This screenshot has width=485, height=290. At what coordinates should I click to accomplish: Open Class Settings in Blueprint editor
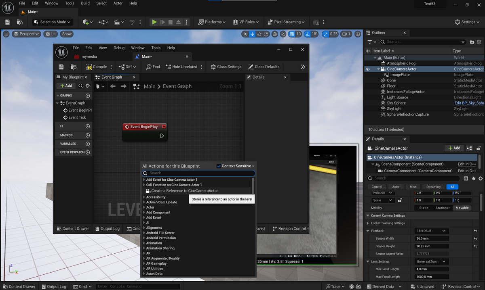226,67
